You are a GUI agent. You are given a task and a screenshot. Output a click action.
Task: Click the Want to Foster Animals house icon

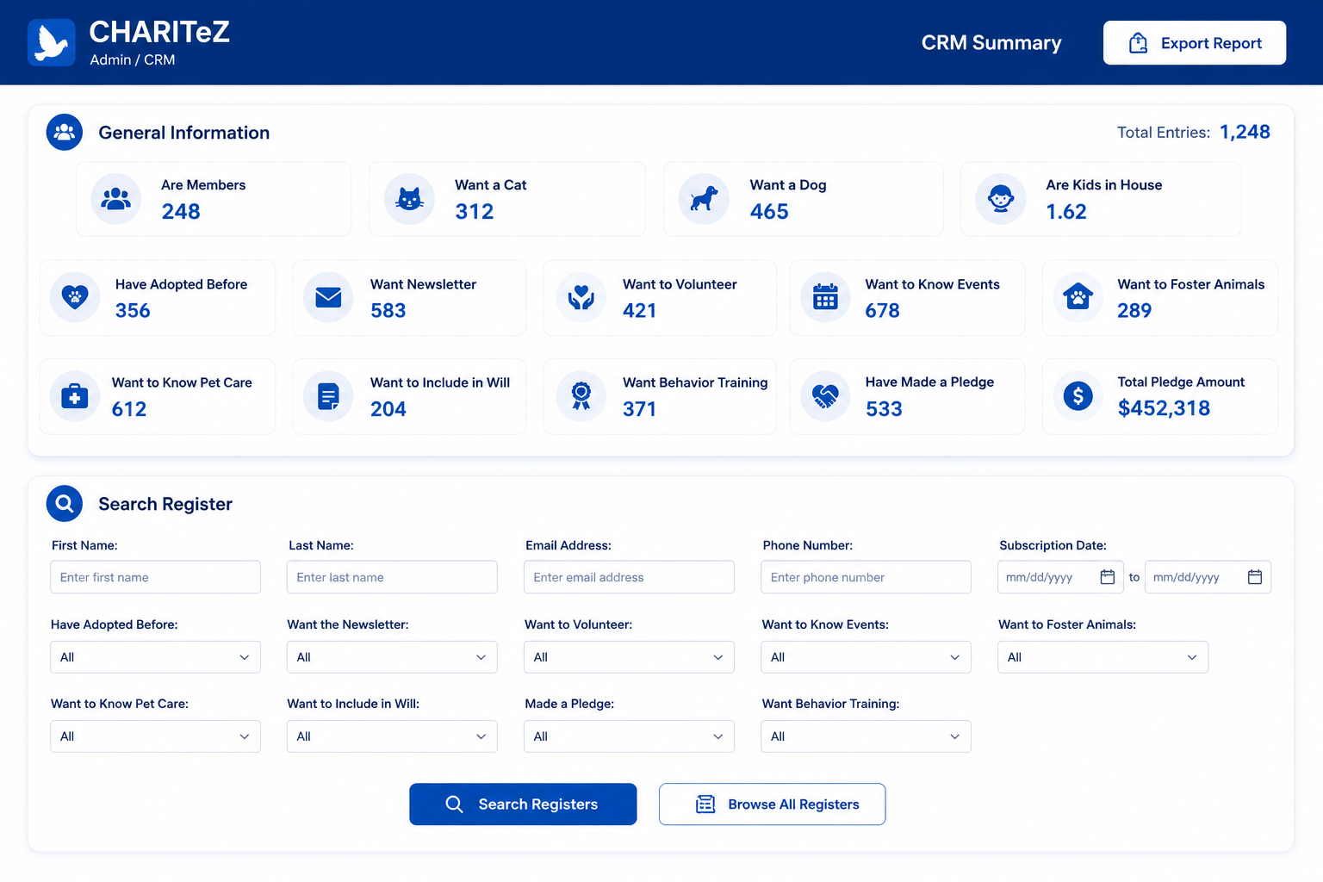[x=1078, y=298]
